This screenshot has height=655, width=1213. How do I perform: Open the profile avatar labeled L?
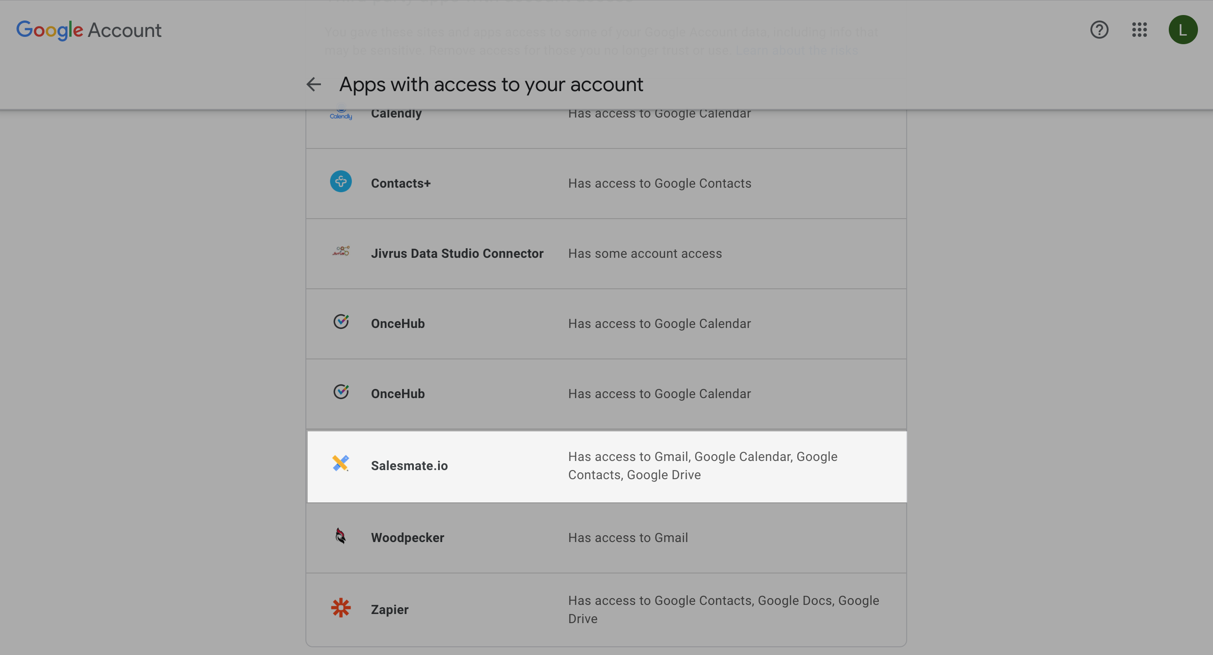(x=1183, y=30)
